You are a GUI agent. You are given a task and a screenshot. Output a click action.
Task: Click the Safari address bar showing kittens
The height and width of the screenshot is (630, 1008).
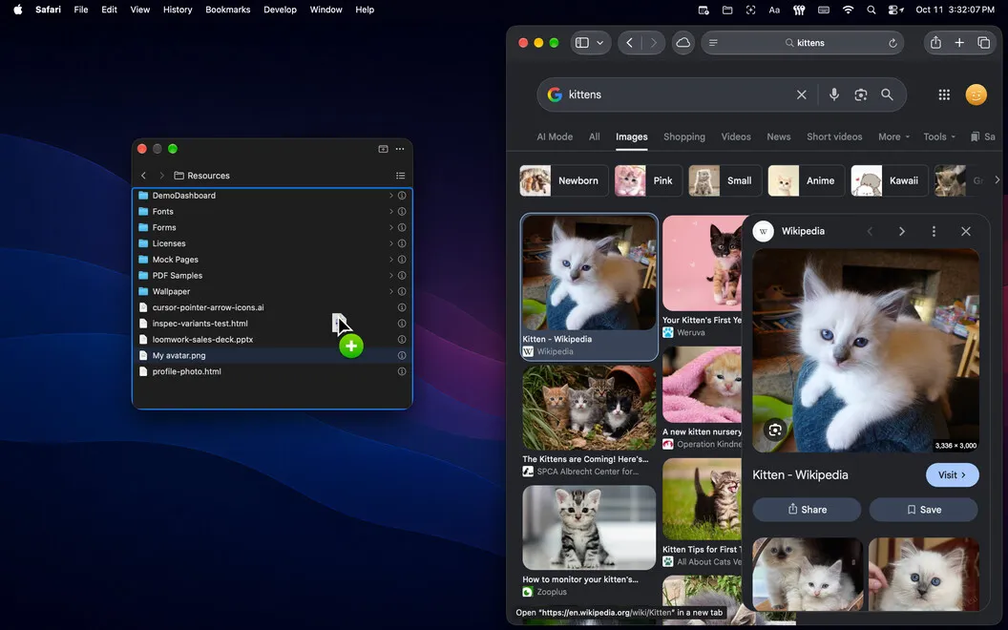coord(802,42)
